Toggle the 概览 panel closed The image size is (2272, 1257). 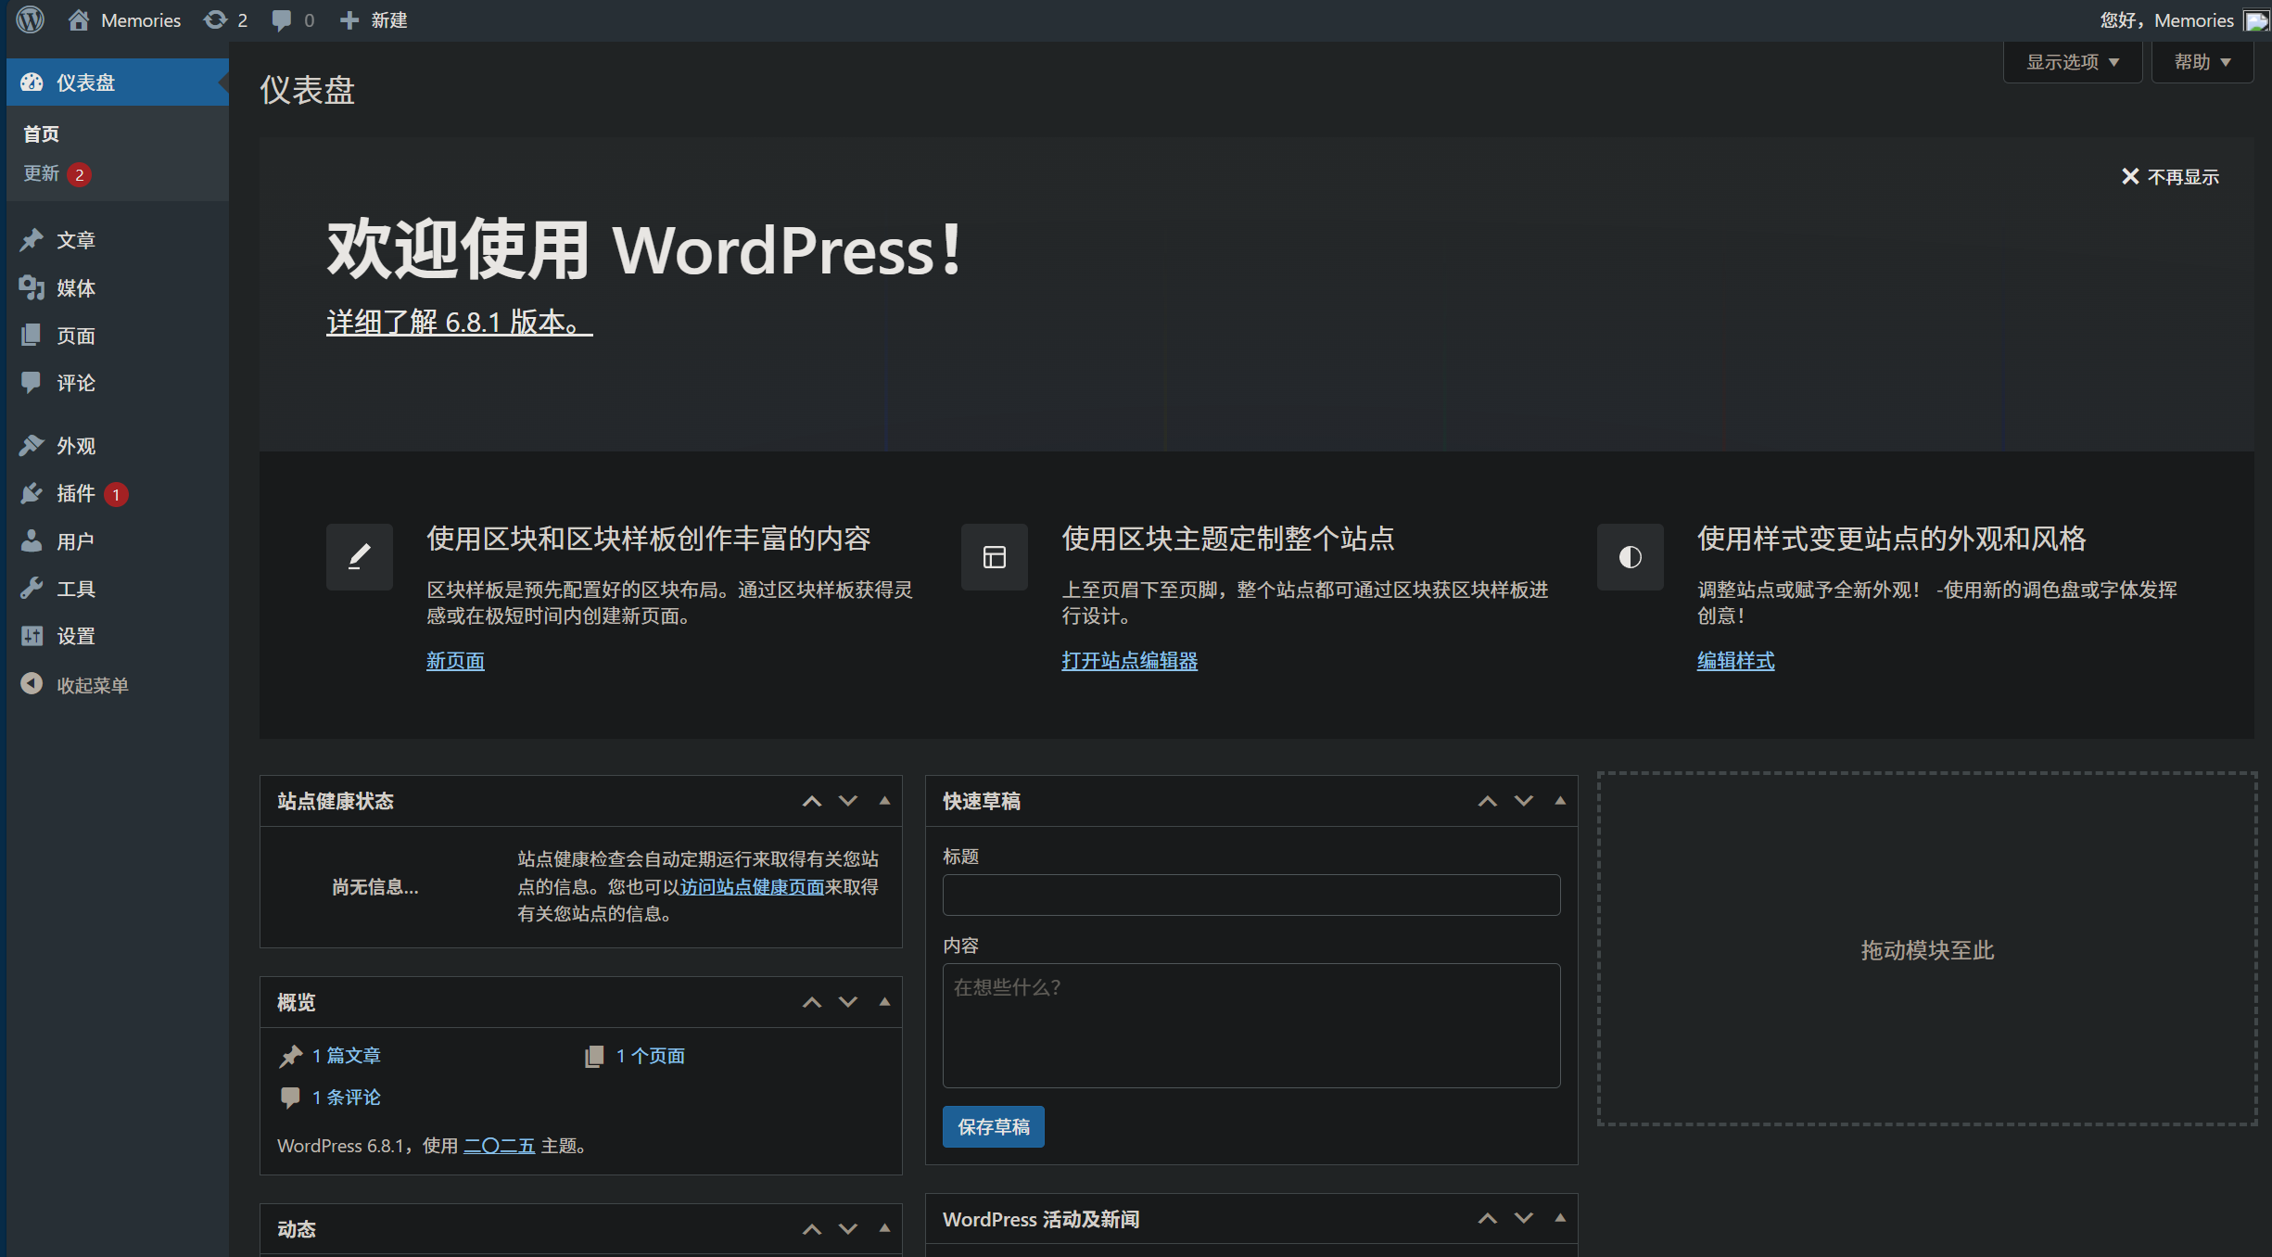pyautogui.click(x=884, y=1002)
